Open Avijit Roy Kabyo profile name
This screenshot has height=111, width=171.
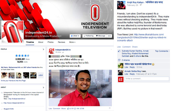click(145, 2)
